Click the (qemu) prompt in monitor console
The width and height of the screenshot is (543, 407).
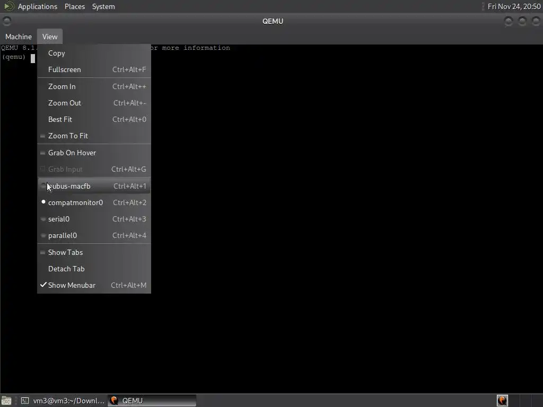pyautogui.click(x=13, y=57)
